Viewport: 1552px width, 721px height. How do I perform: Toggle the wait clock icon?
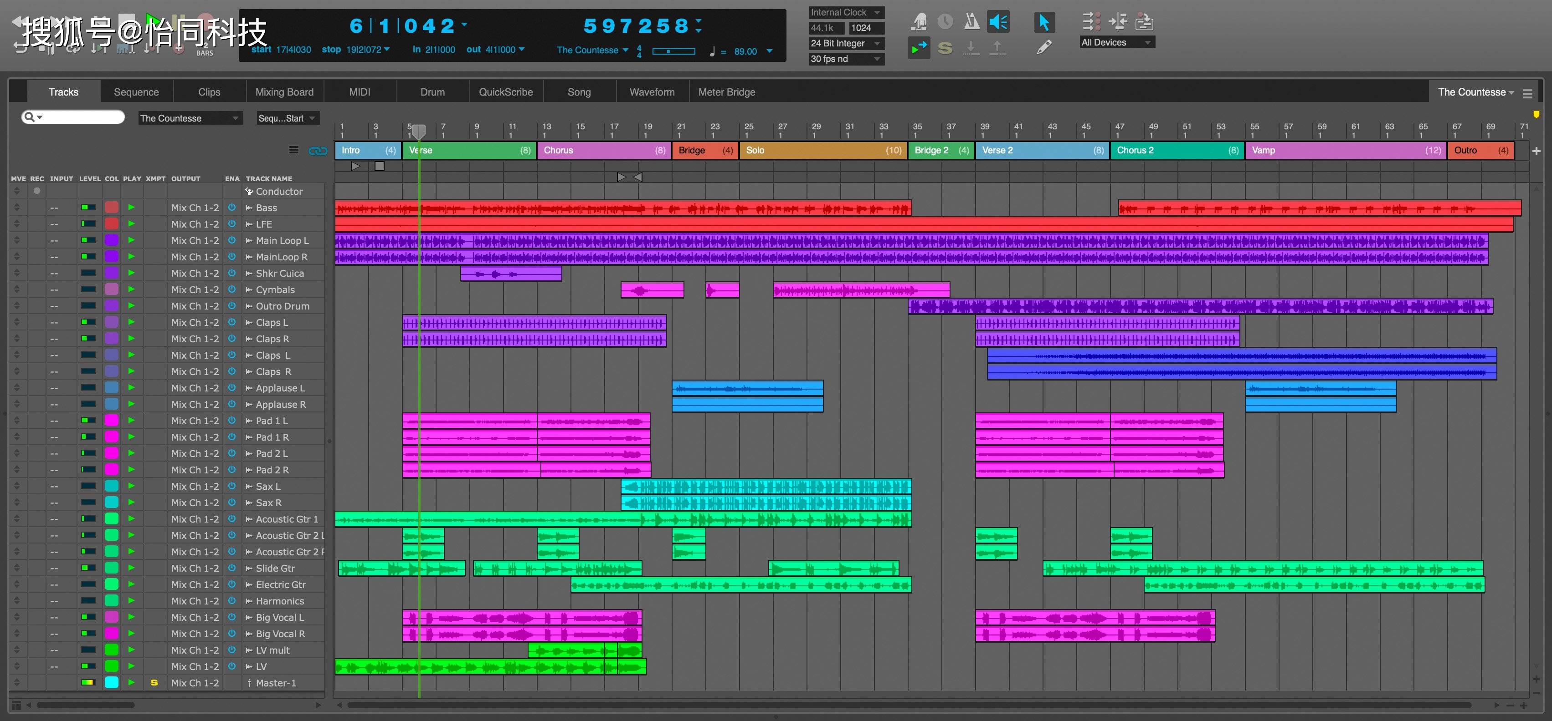pos(946,22)
